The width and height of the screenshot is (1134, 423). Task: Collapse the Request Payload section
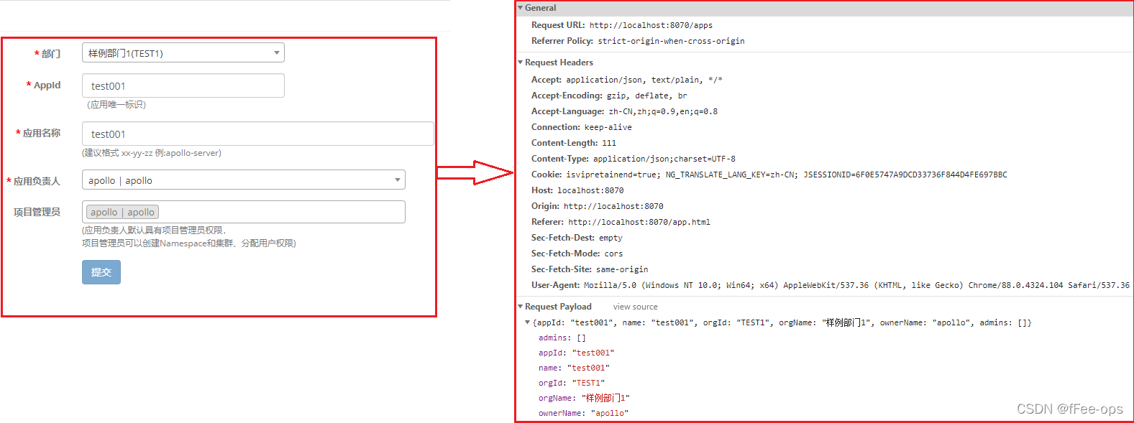[x=521, y=307]
